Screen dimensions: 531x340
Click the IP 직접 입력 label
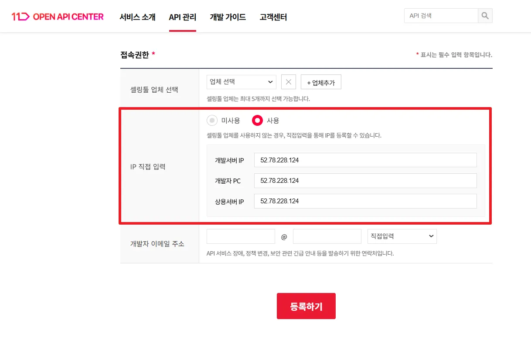pos(148,166)
